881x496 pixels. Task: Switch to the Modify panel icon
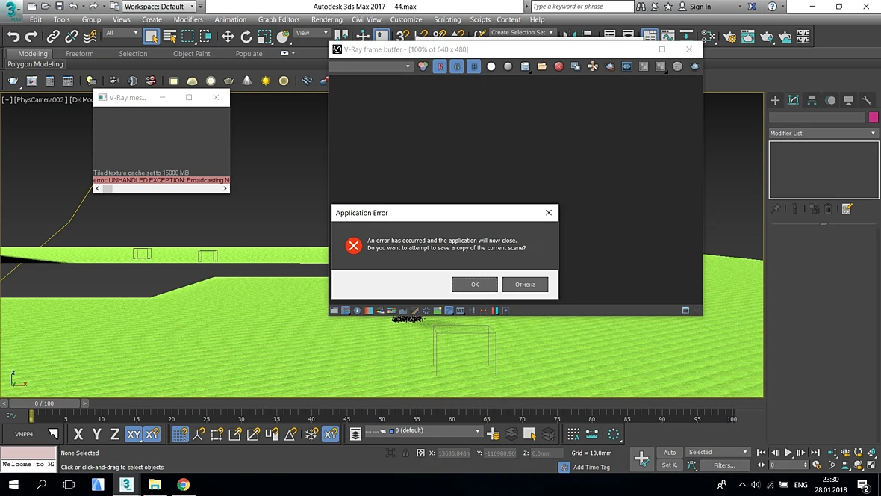pyautogui.click(x=794, y=100)
